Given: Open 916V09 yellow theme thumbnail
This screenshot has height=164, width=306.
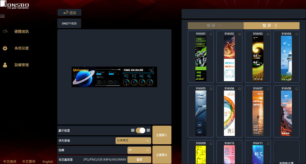Looking at the screenshot, I should click(201, 155).
